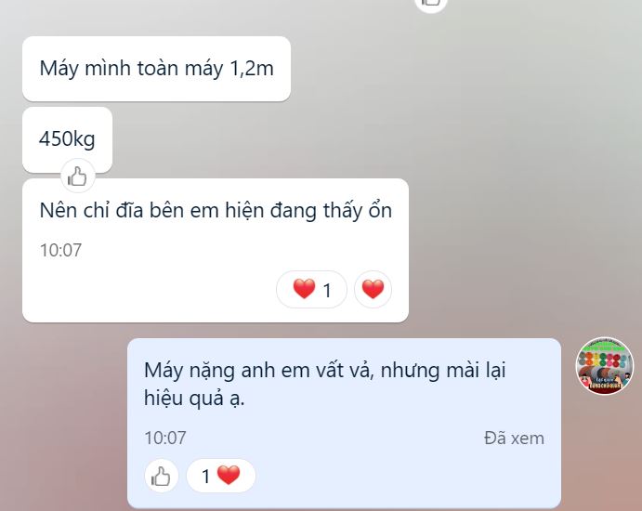Open the sender's round profile avatar
The width and height of the screenshot is (642, 511).
[605, 366]
